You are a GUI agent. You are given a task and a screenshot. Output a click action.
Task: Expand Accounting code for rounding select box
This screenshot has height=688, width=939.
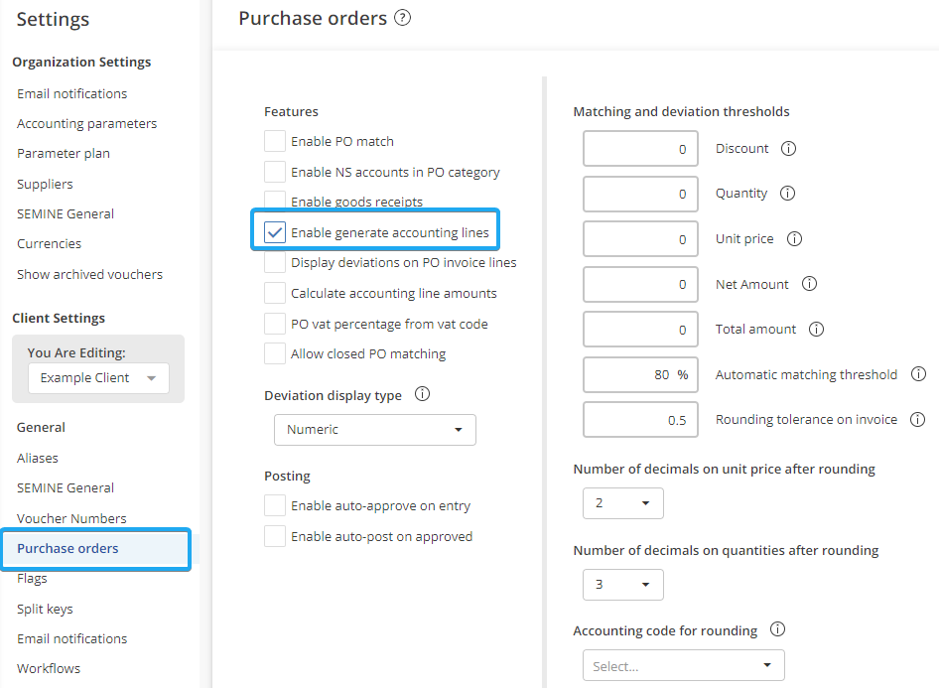683,665
